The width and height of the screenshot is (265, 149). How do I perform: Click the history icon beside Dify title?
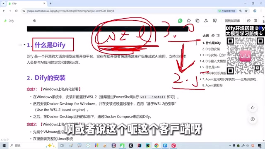(x=34, y=21)
